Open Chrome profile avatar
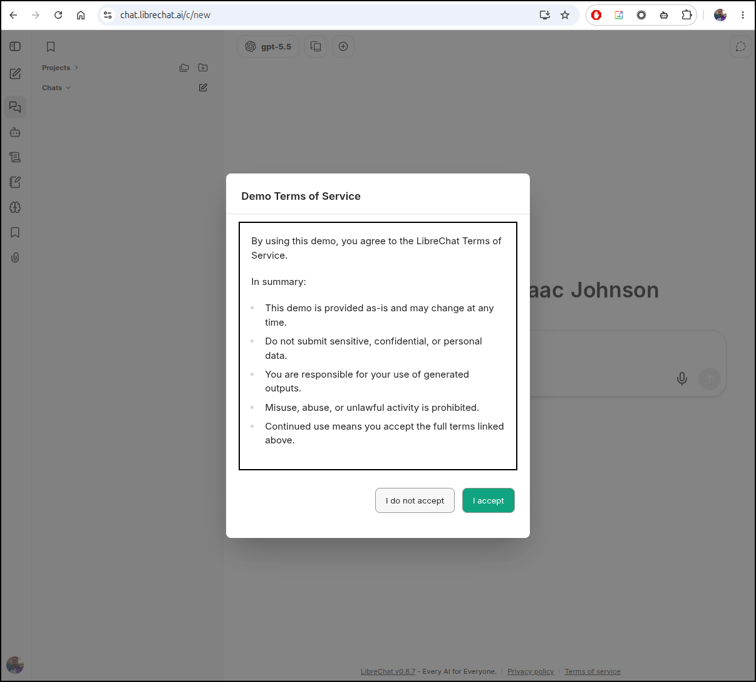 [x=720, y=15]
